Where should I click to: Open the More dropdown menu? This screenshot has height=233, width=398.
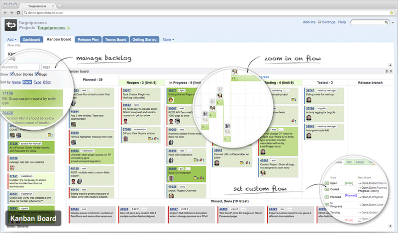[168, 40]
